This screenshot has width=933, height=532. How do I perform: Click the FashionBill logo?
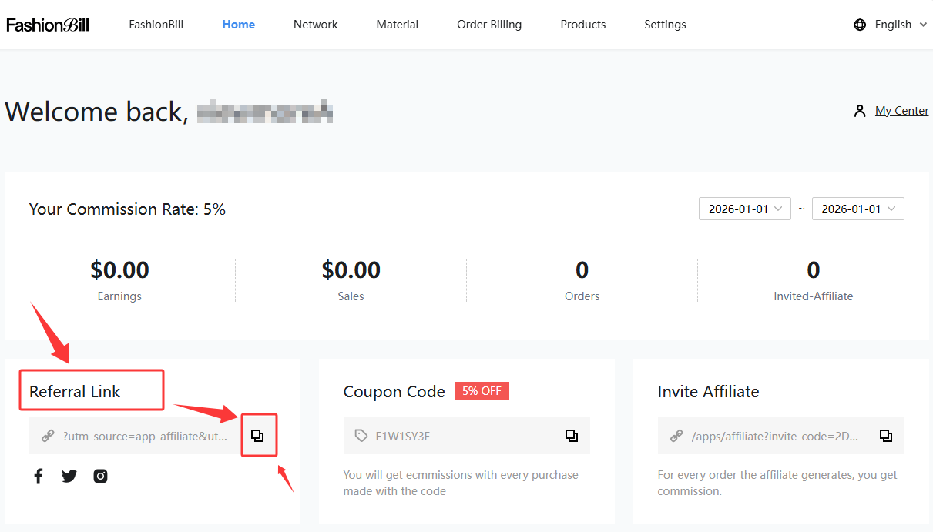click(48, 25)
